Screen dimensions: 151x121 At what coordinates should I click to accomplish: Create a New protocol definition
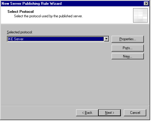tap(128, 56)
